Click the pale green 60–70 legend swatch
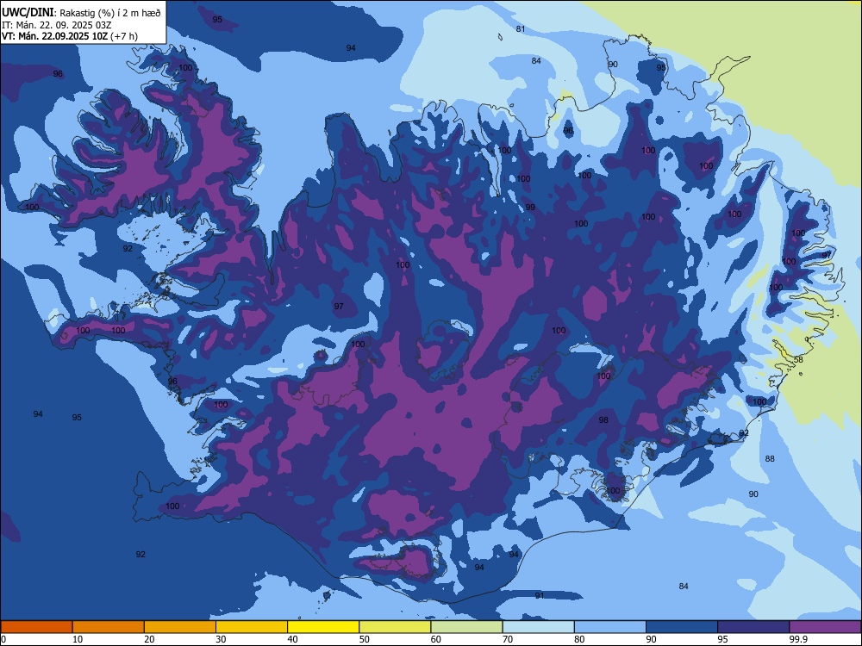This screenshot has height=646, width=862. [466, 627]
